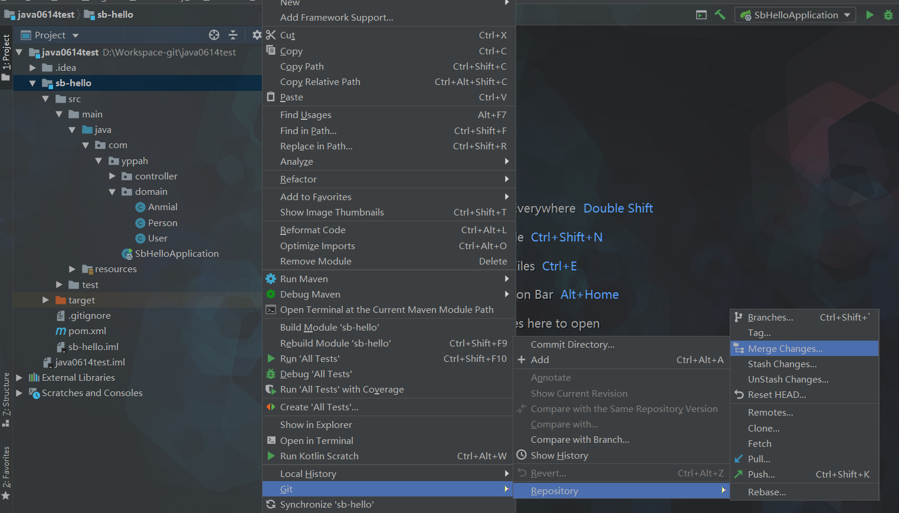Click the locate target icon in Project panel
This screenshot has height=513, width=899.
(x=214, y=35)
